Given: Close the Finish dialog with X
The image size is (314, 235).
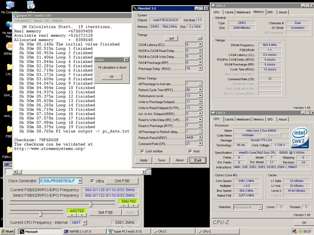Looking at the screenshot, I should coord(126,60).
